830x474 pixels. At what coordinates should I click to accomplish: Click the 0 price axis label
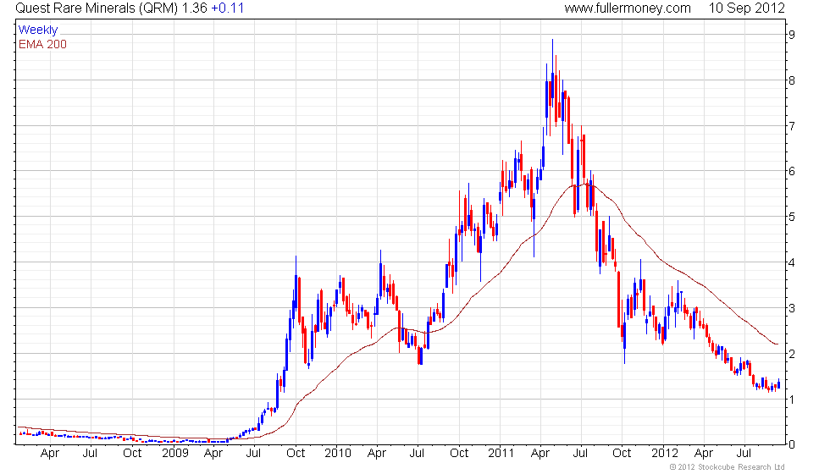point(791,445)
